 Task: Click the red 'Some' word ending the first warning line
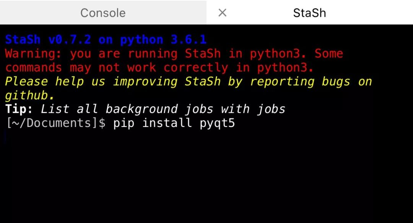tap(329, 54)
